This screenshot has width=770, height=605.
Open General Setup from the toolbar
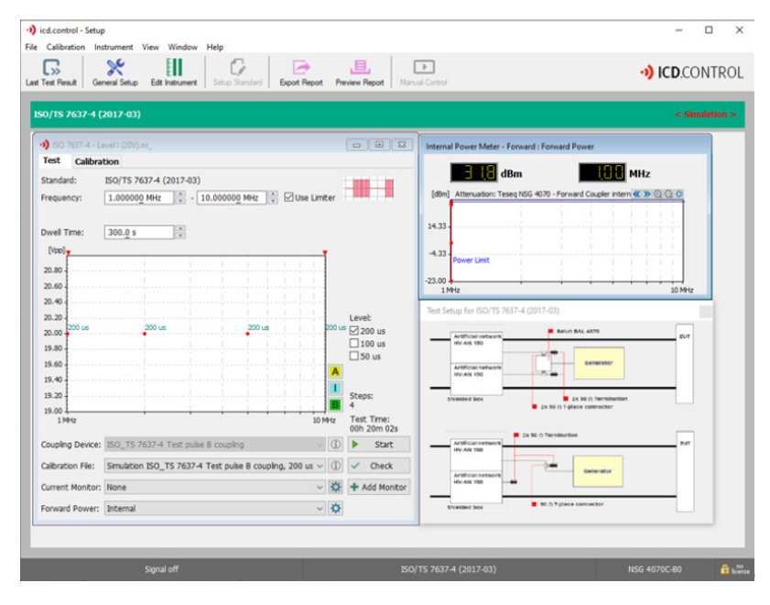click(115, 72)
